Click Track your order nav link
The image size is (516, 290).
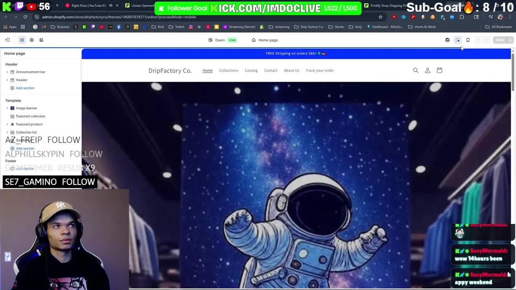(x=320, y=70)
